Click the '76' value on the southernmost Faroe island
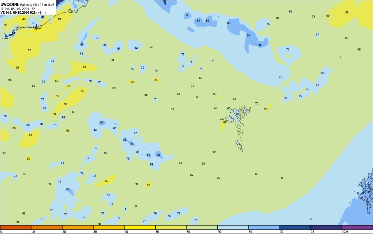 point(239,144)
